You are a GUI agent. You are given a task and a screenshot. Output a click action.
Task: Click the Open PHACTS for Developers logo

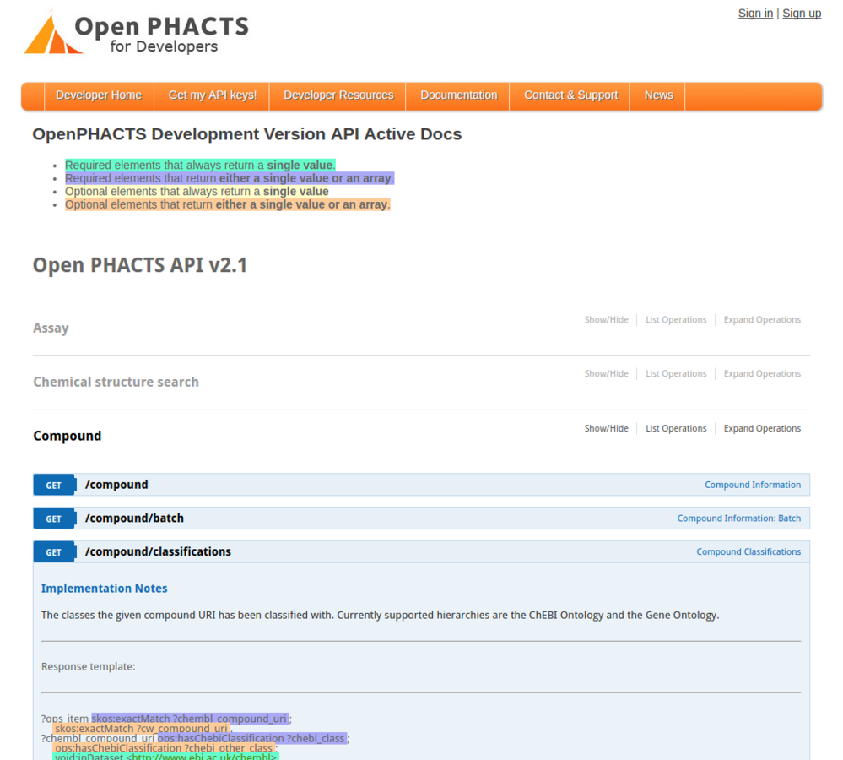point(136,34)
